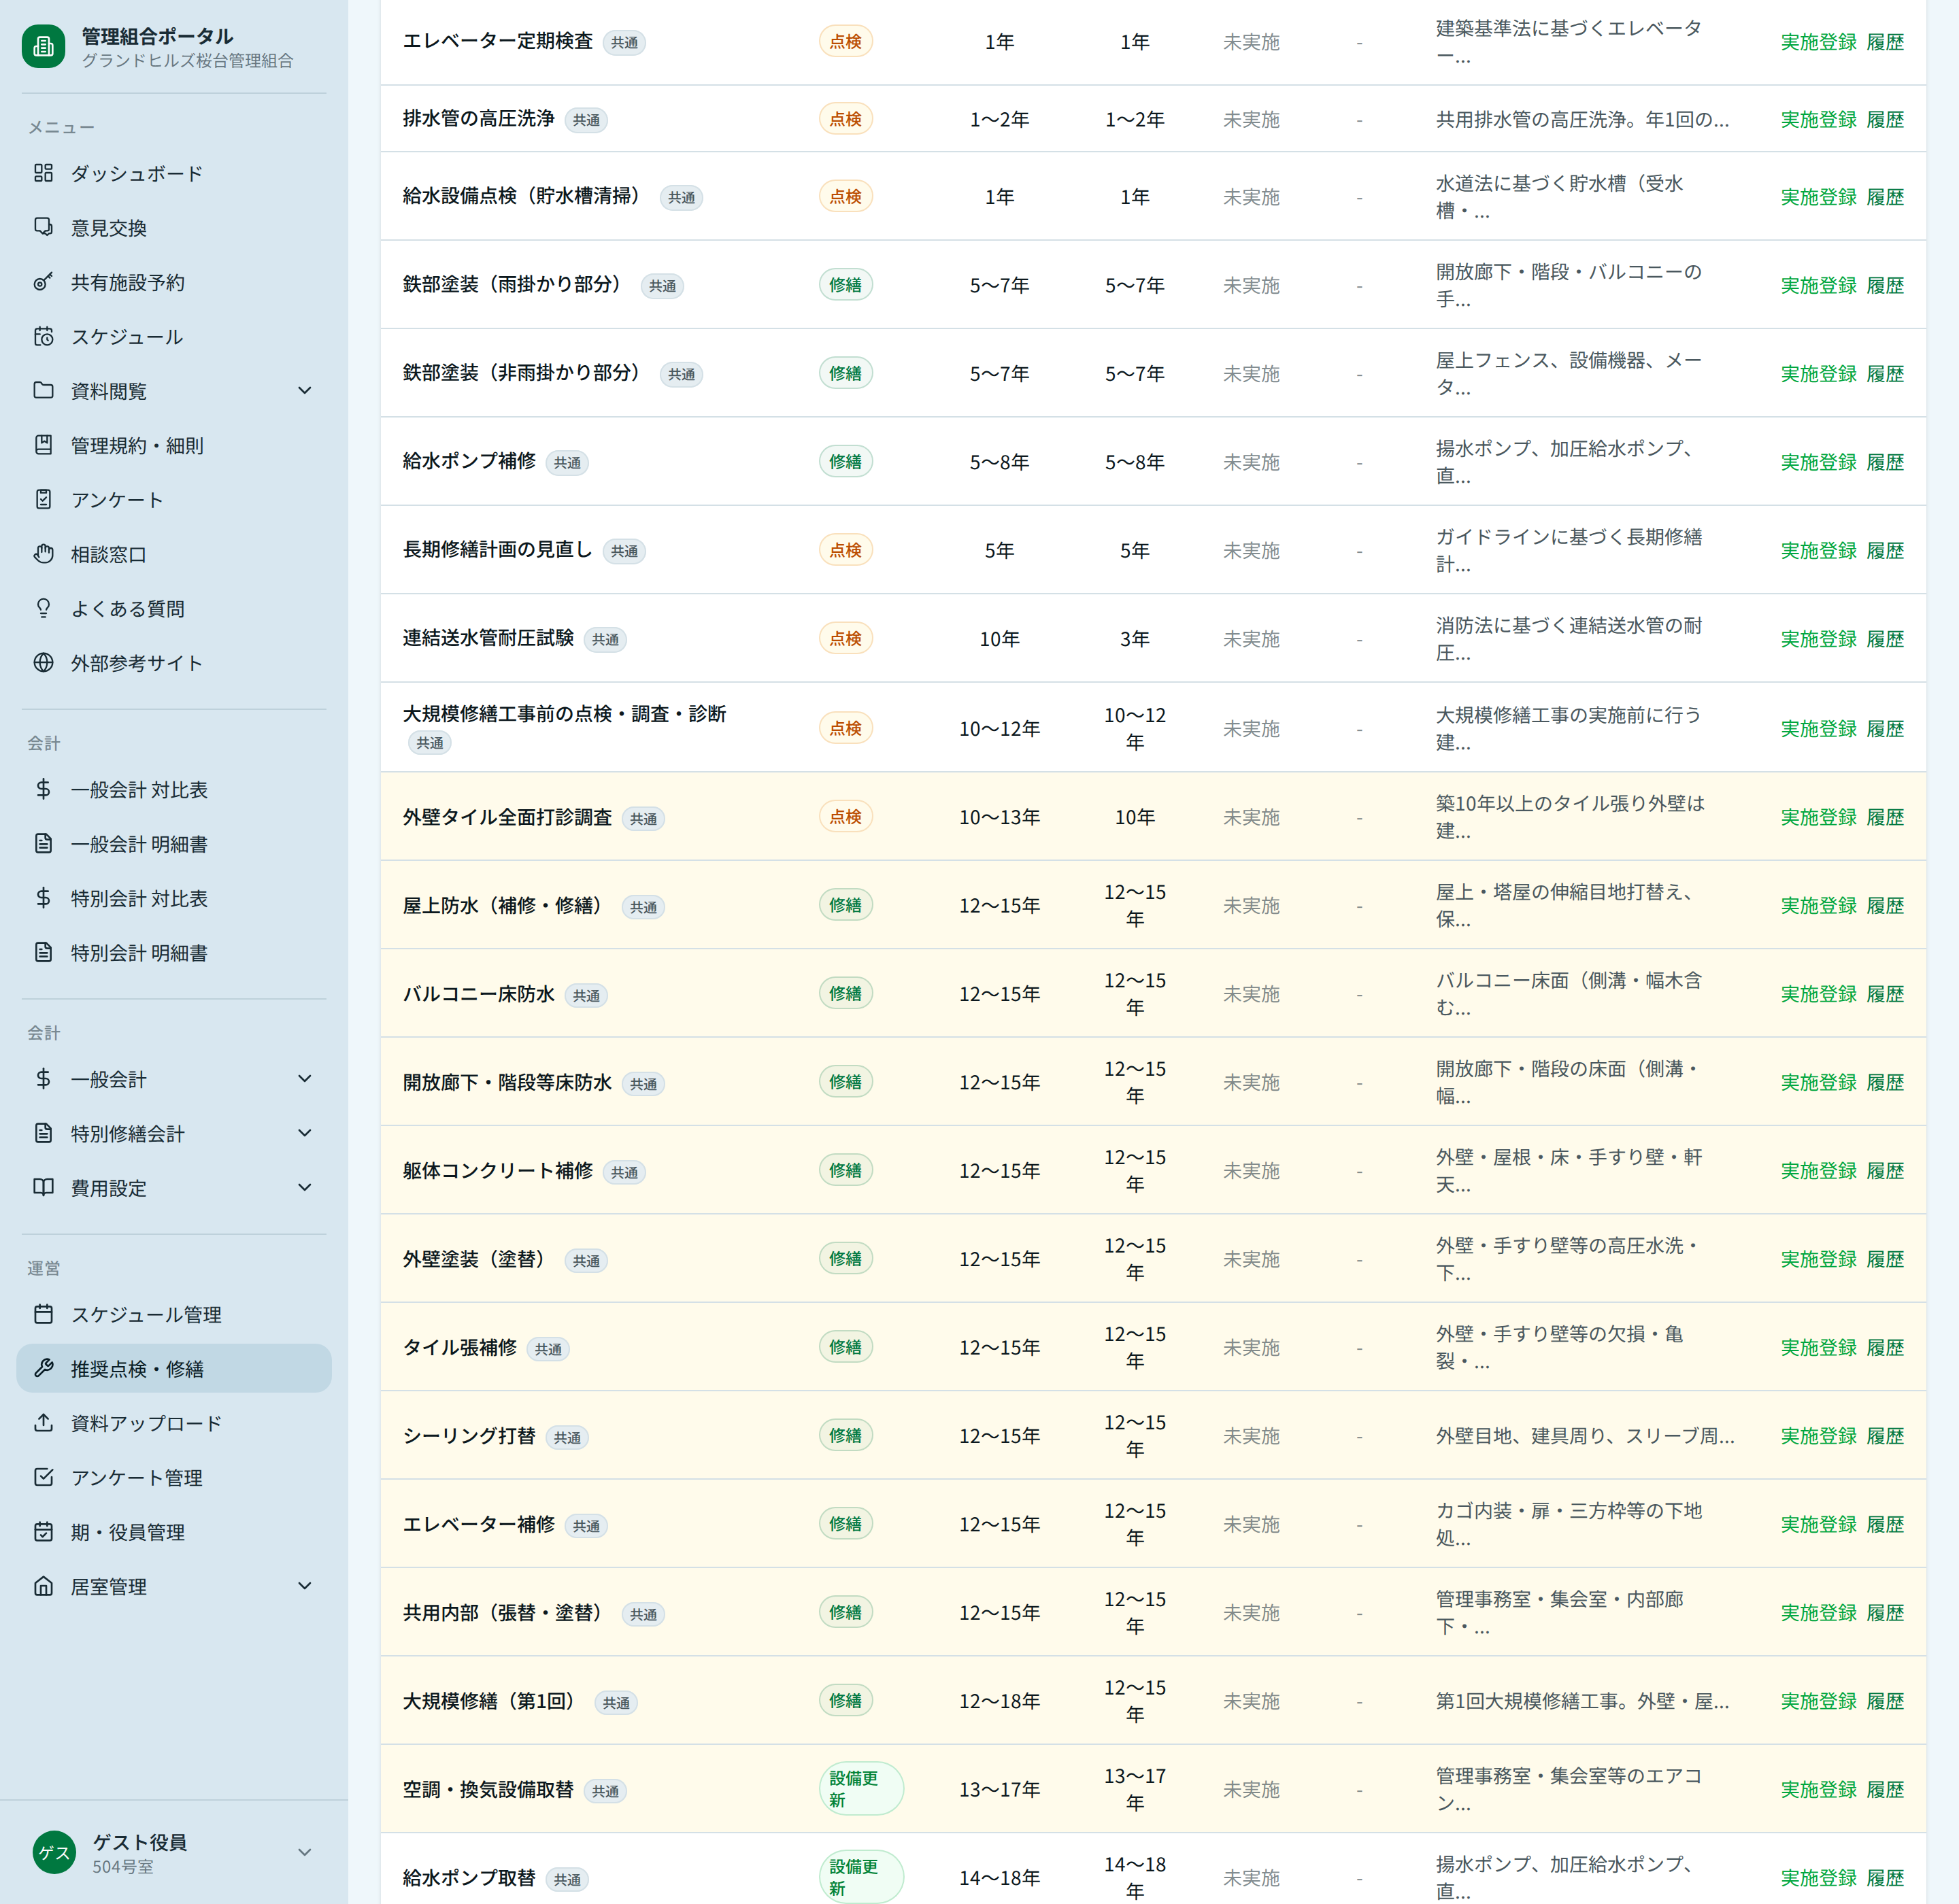Image resolution: width=1959 pixels, height=1904 pixels.
Task: Open 外部参考サイト globe icon
Action: point(44,662)
